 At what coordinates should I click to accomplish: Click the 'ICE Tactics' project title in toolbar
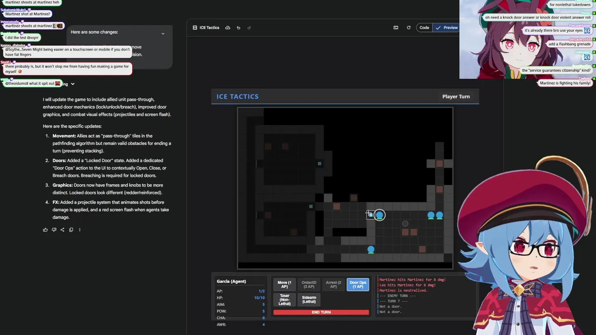coord(209,27)
